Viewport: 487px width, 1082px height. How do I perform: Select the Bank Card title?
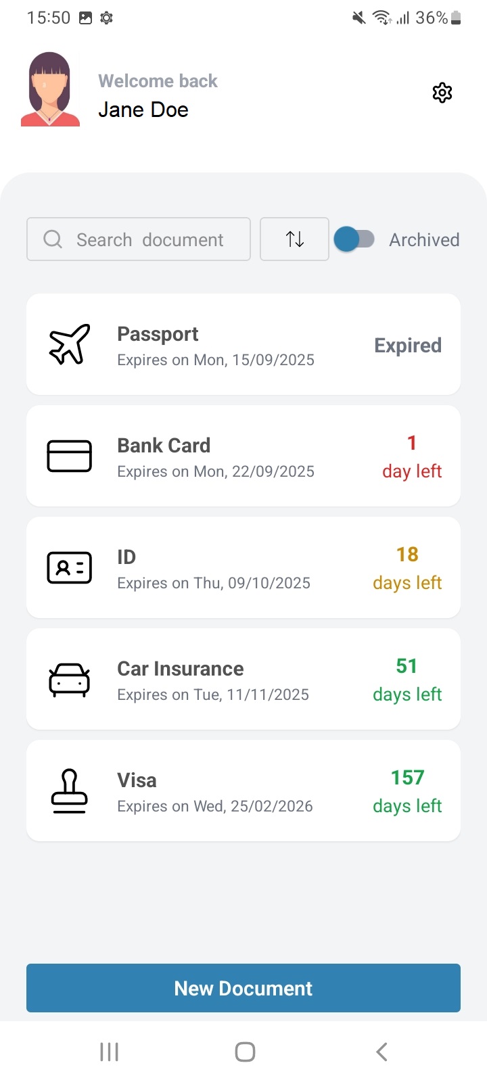click(x=164, y=446)
